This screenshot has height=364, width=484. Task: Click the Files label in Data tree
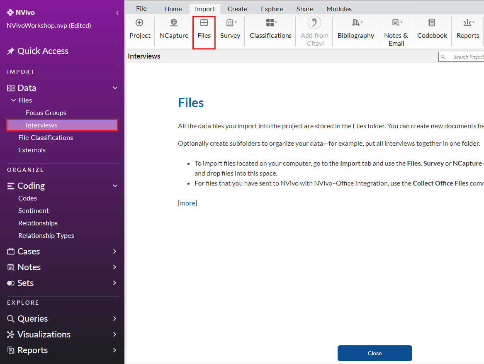(25, 100)
